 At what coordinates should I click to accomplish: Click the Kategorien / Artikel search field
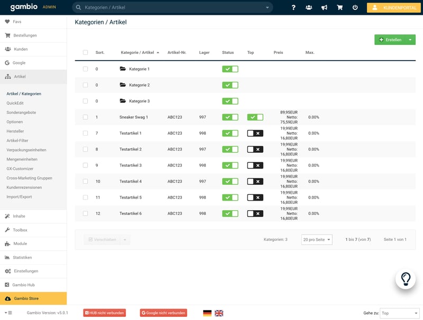coord(172,8)
